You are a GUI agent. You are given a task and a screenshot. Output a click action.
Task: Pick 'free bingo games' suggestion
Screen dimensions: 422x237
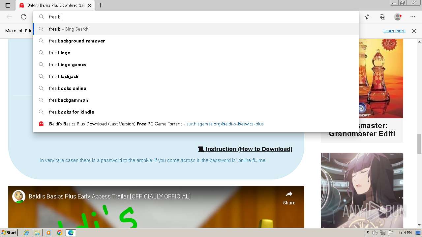coord(196,65)
